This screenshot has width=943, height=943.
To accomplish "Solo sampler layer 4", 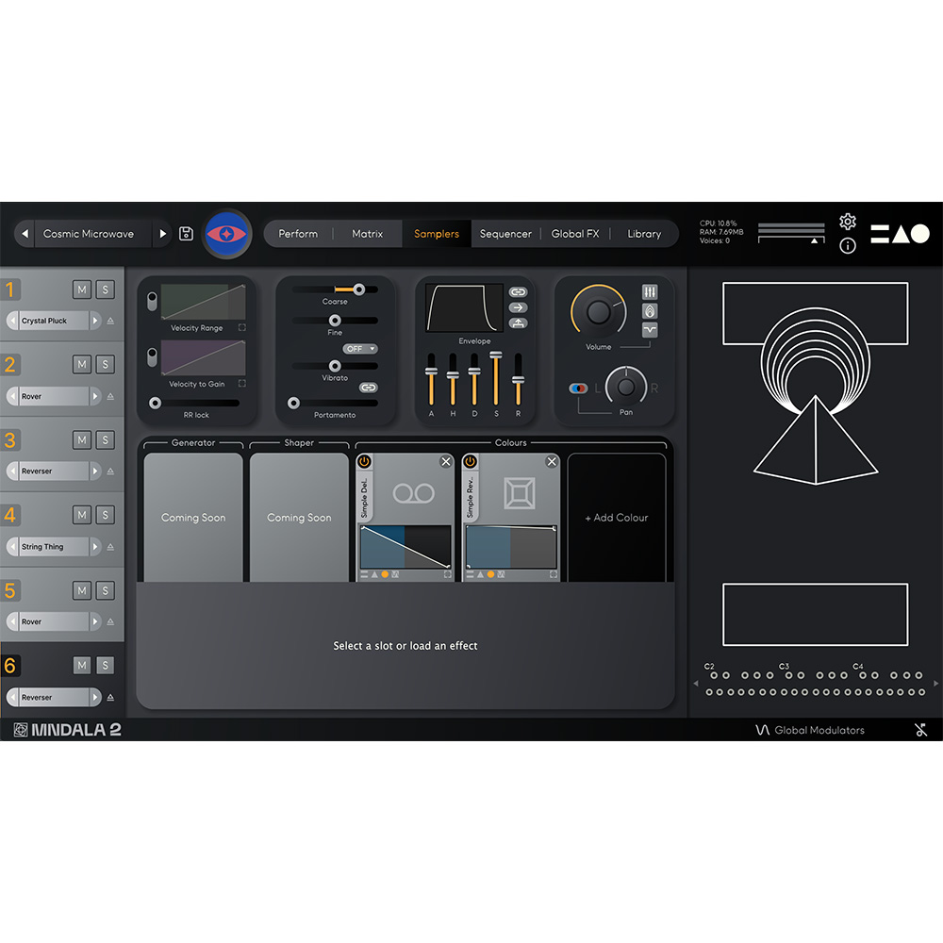I will (x=105, y=515).
